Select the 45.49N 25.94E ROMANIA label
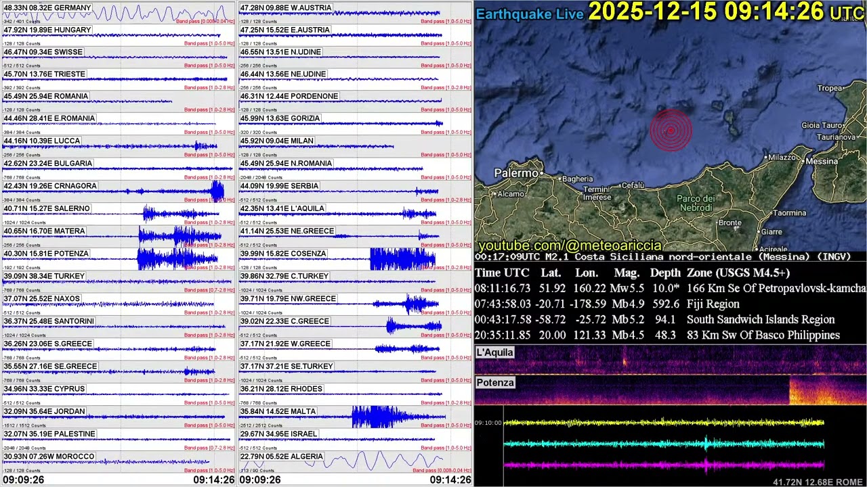867x487 pixels. pos(46,97)
